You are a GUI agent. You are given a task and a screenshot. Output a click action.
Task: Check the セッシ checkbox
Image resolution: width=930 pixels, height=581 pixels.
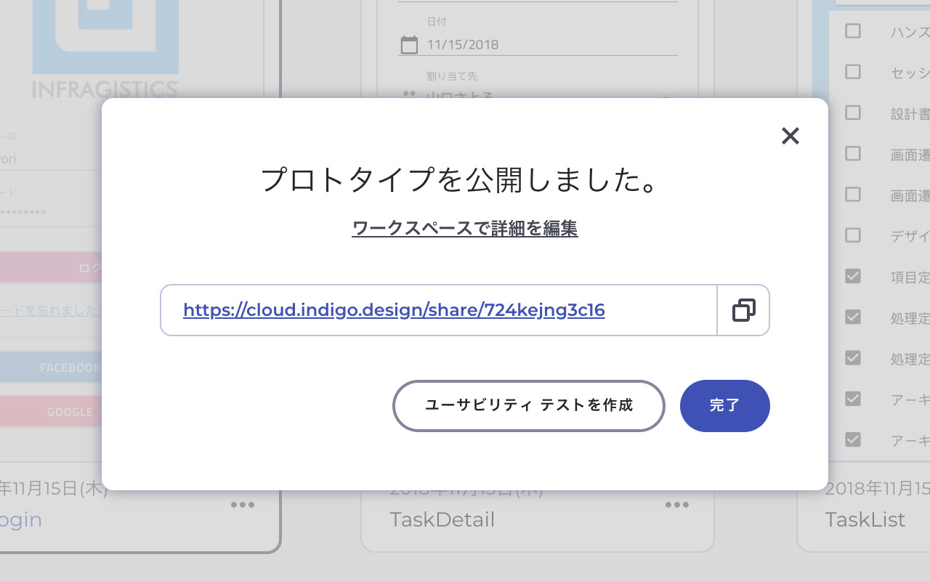coord(853,72)
